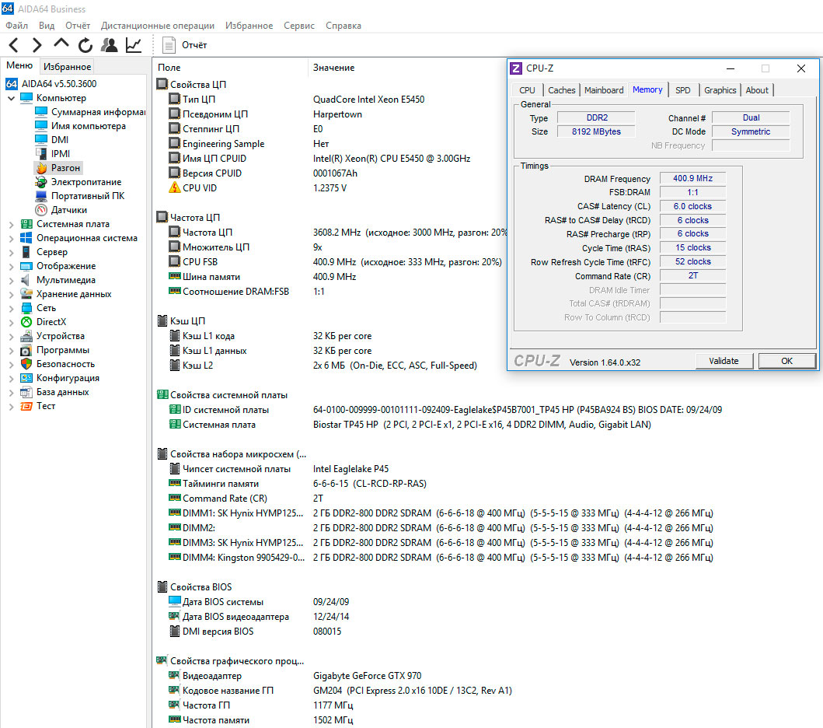Viewport: 823px width, 728px height.
Task: Open Портативный ПК in the tree
Action: coord(80,196)
